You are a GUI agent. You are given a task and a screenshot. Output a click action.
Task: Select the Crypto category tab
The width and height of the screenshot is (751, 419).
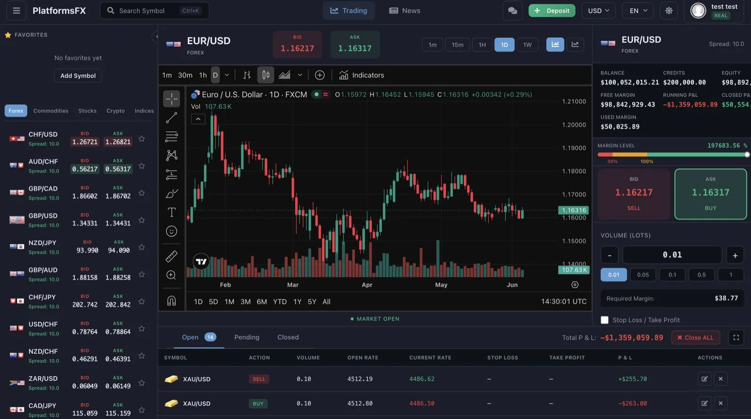click(115, 111)
